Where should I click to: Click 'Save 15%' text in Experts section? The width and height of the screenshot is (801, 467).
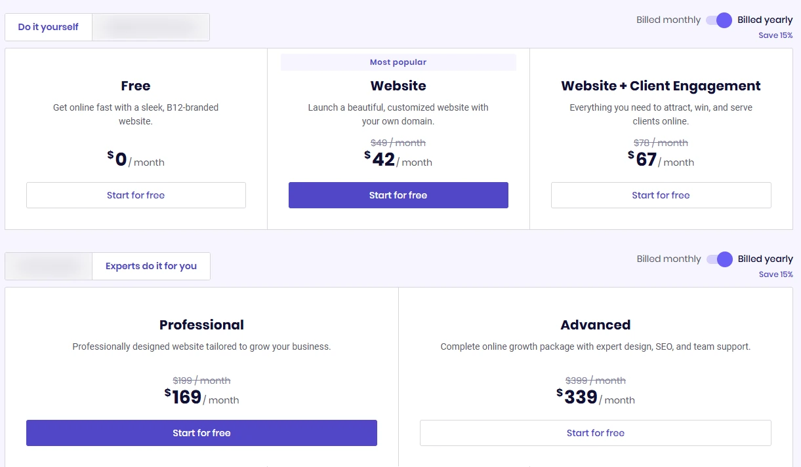775,274
